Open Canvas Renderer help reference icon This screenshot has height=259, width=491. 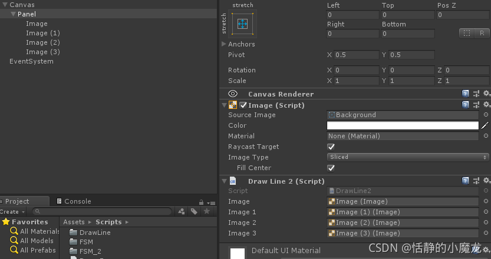click(x=465, y=94)
